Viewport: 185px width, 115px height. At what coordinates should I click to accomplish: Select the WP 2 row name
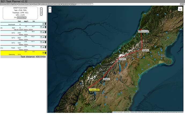pyautogui.click(x=13, y=33)
